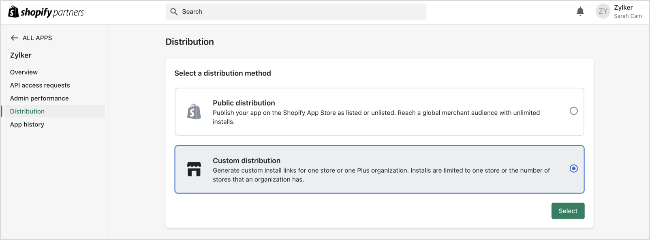Click the ALL APPS link text
The image size is (650, 240).
point(37,38)
